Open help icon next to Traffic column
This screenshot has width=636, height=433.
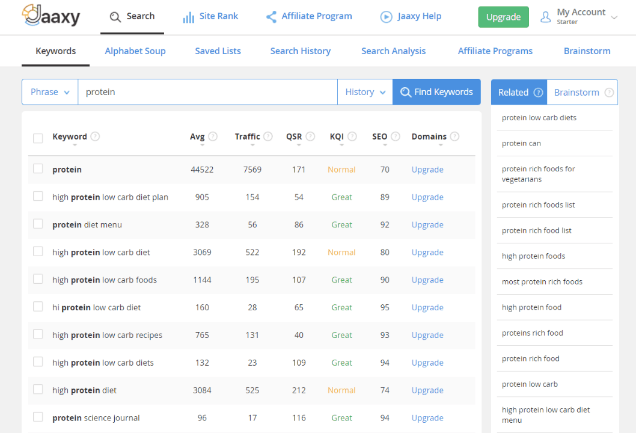click(x=268, y=137)
